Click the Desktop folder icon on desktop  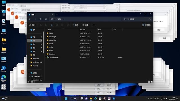[x=4, y=50]
